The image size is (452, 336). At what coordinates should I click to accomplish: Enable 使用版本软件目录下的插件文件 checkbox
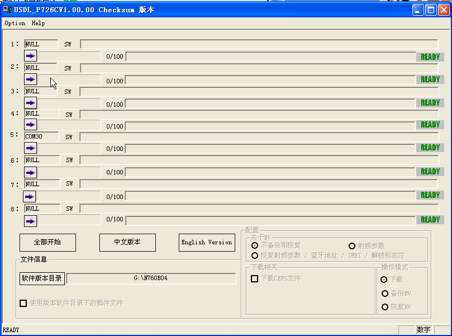pyautogui.click(x=23, y=303)
